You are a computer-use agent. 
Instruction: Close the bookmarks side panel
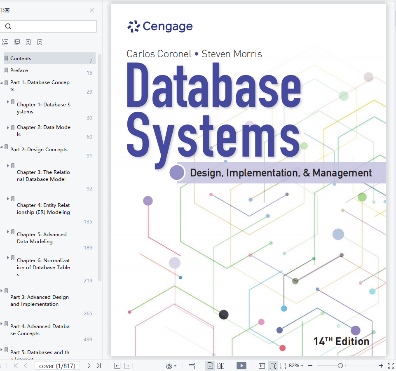coord(92,10)
